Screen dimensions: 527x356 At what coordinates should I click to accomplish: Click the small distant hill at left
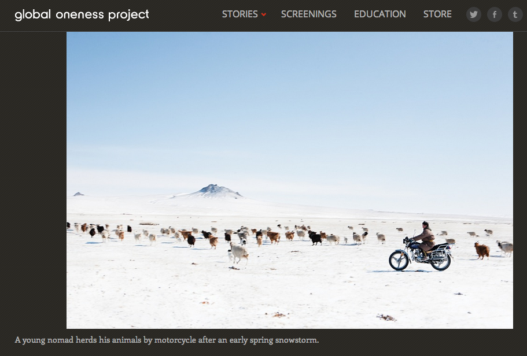click(x=79, y=194)
